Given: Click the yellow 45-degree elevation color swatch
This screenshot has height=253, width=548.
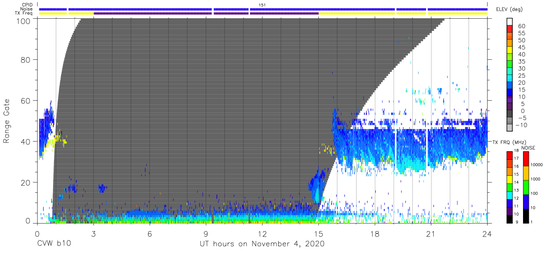Looking at the screenshot, I should click(510, 50).
